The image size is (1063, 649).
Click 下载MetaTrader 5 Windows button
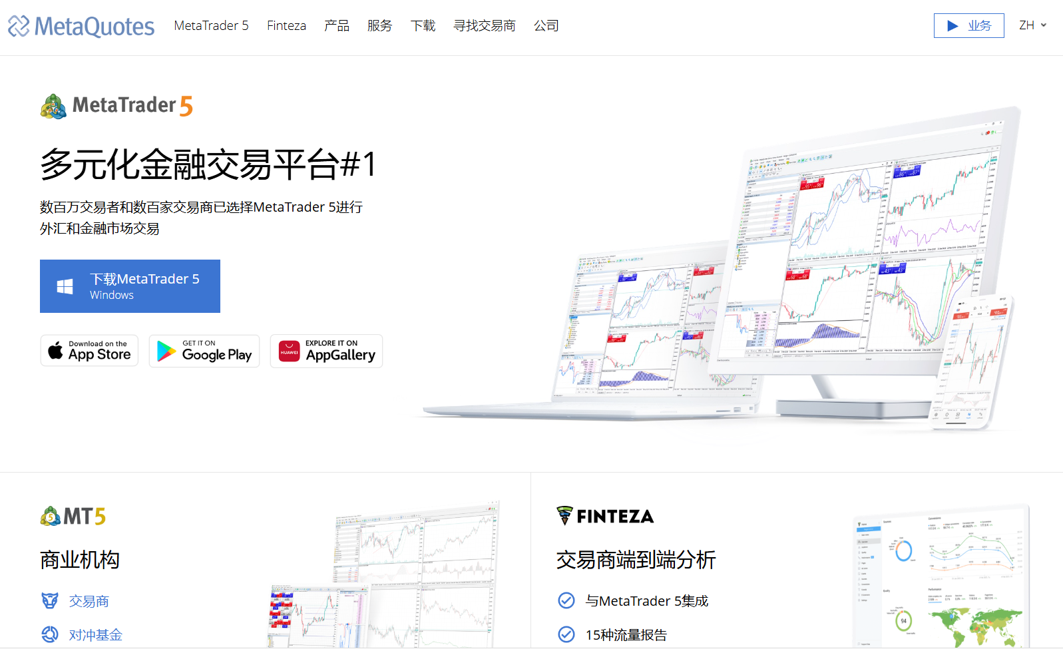(x=130, y=286)
